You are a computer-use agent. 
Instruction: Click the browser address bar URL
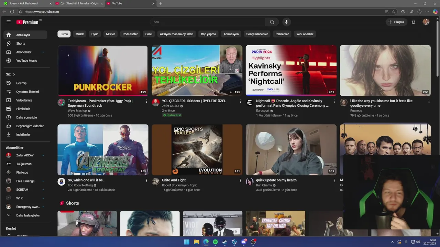point(42,12)
